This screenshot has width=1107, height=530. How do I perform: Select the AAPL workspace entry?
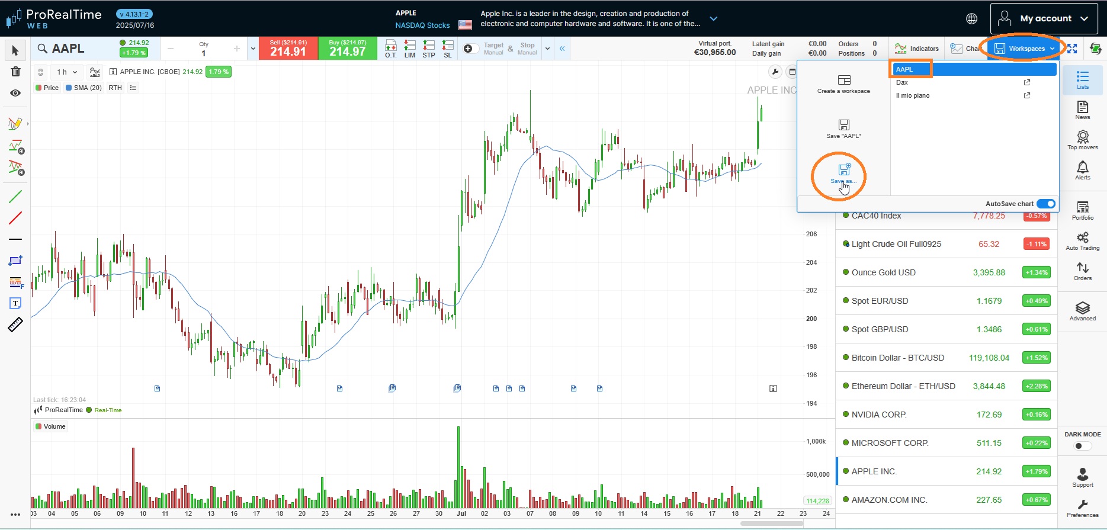tap(974, 69)
